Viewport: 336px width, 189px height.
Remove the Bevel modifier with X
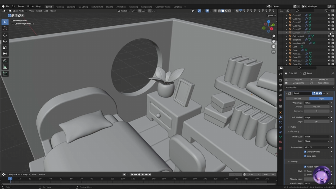[328, 93]
